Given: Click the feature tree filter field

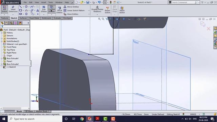Looking at the screenshot, I should click(x=15, y=26).
